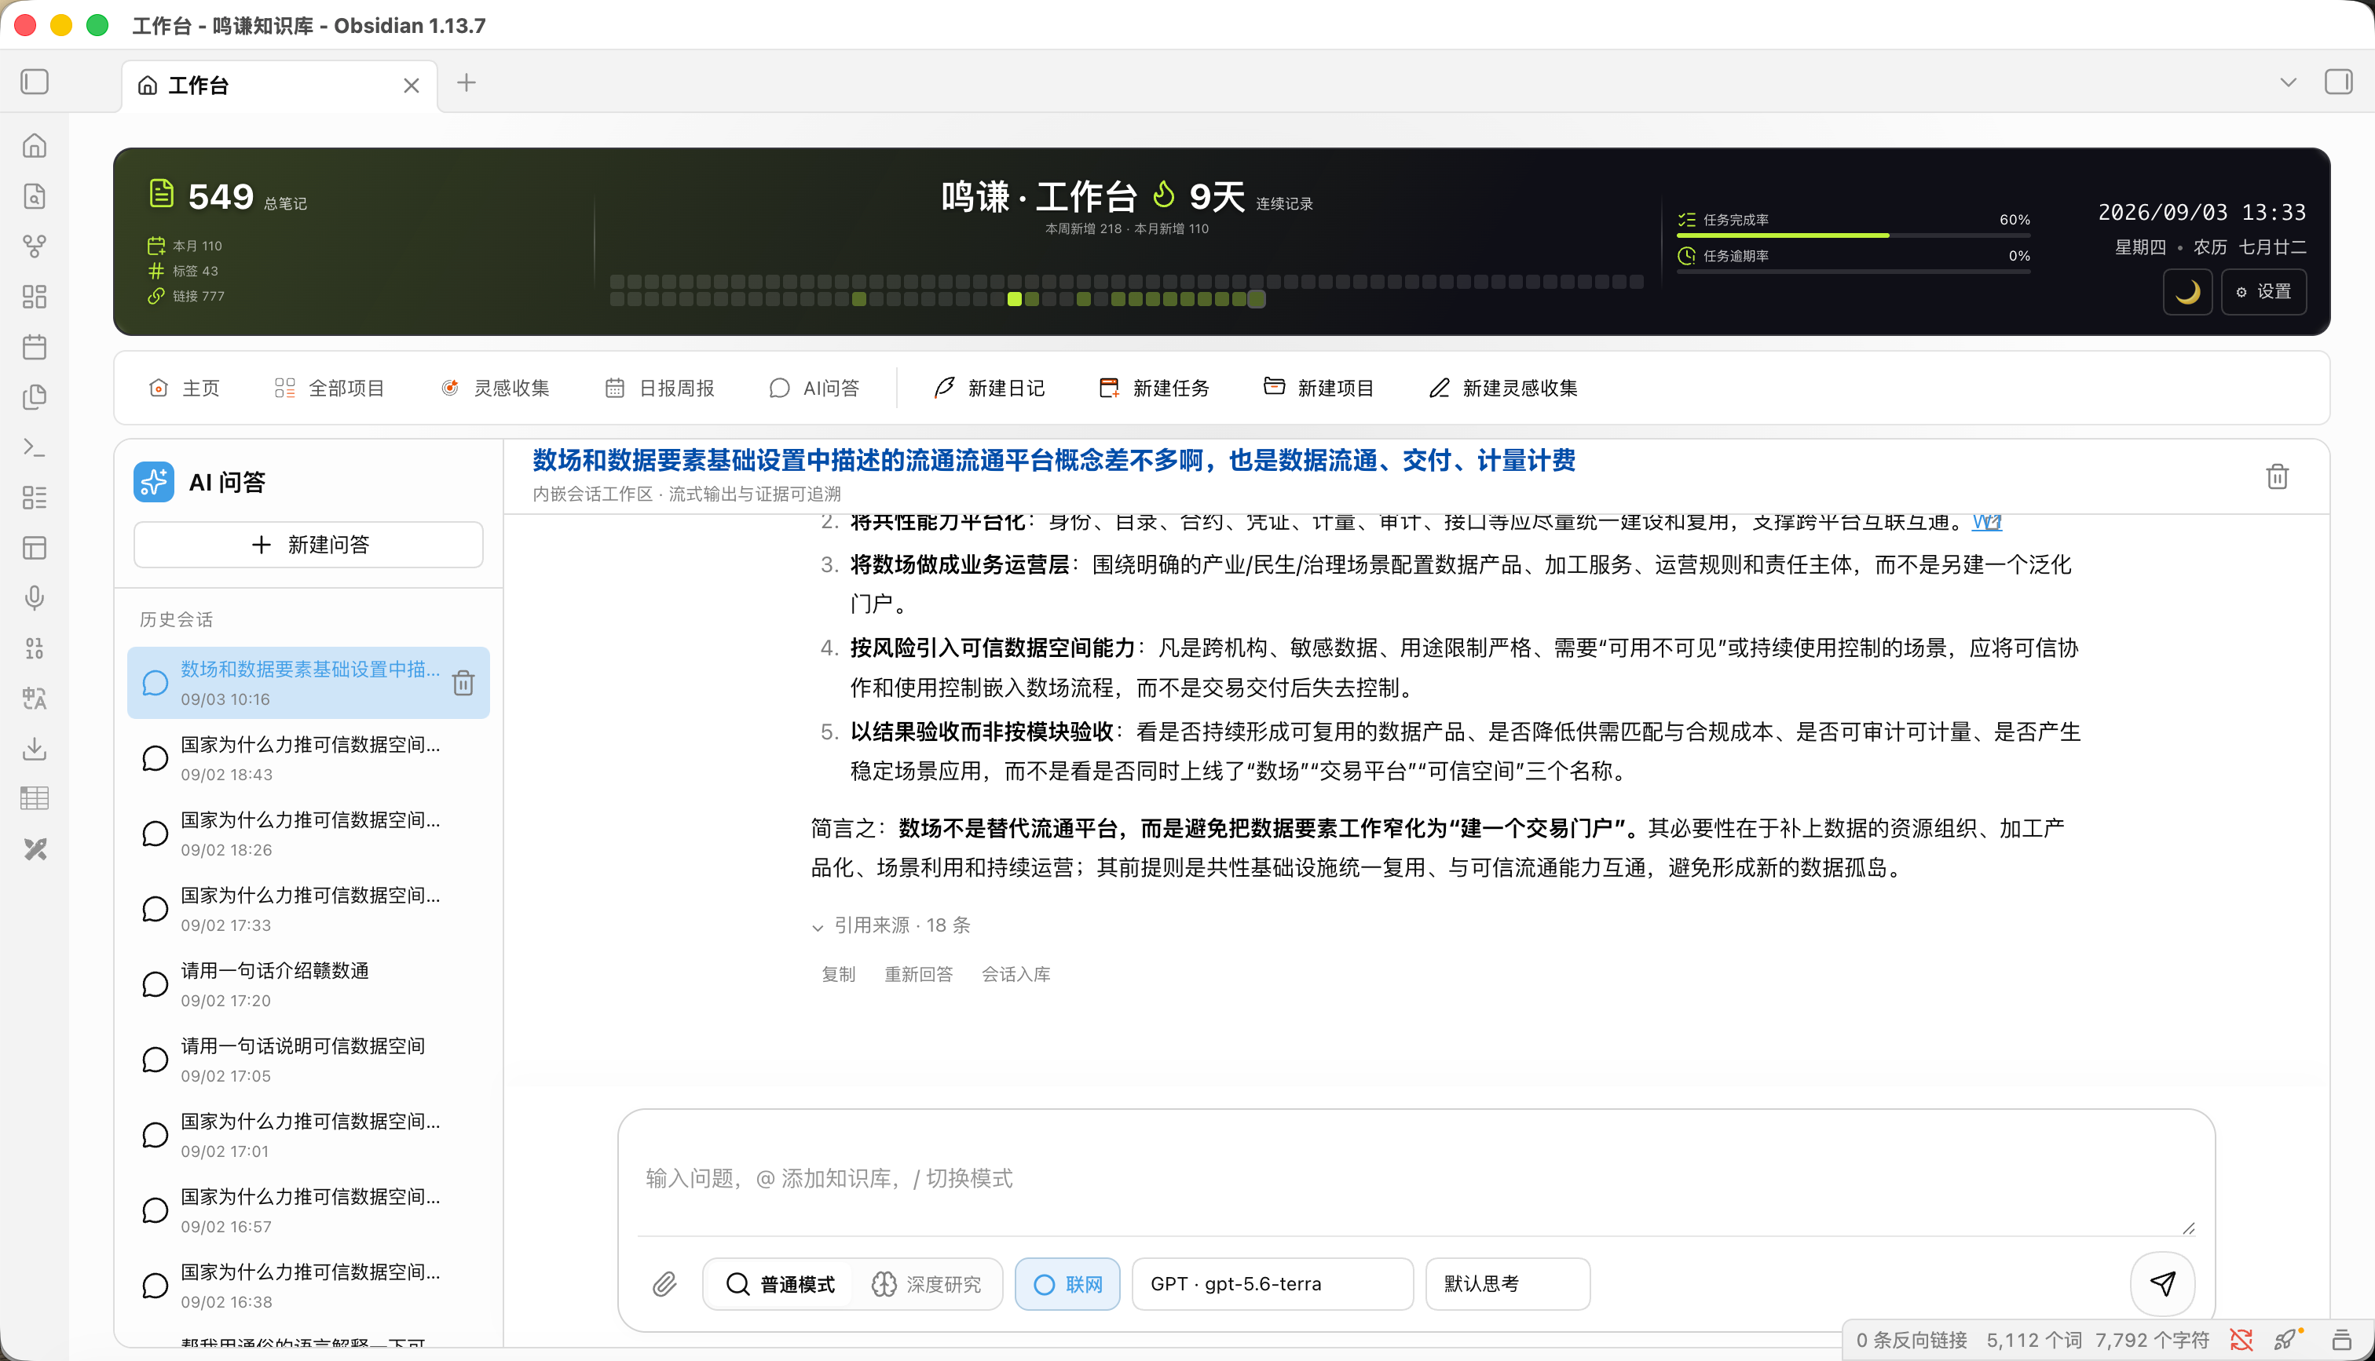Delete current conversation via header trash icon
The height and width of the screenshot is (1361, 2375).
point(2277,476)
